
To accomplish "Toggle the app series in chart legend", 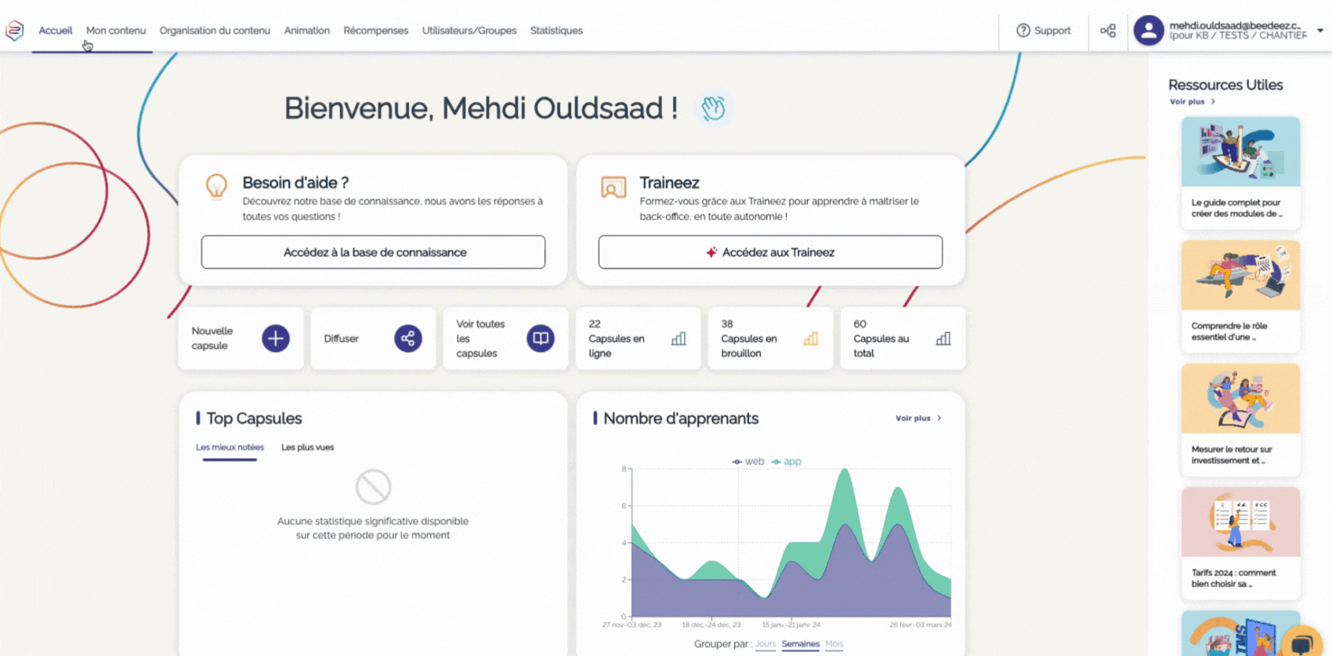I will pos(787,462).
